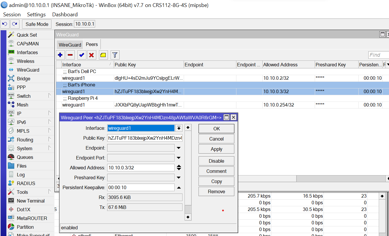Open the Bridge sidebar entry

(x=24, y=79)
